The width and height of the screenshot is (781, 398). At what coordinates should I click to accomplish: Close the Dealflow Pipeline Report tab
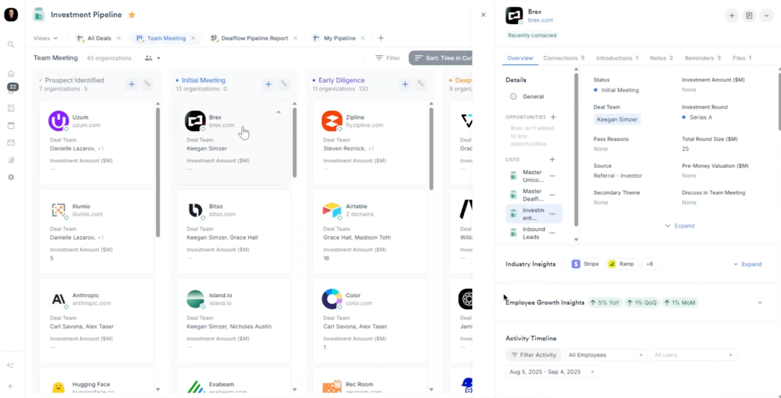click(x=295, y=38)
